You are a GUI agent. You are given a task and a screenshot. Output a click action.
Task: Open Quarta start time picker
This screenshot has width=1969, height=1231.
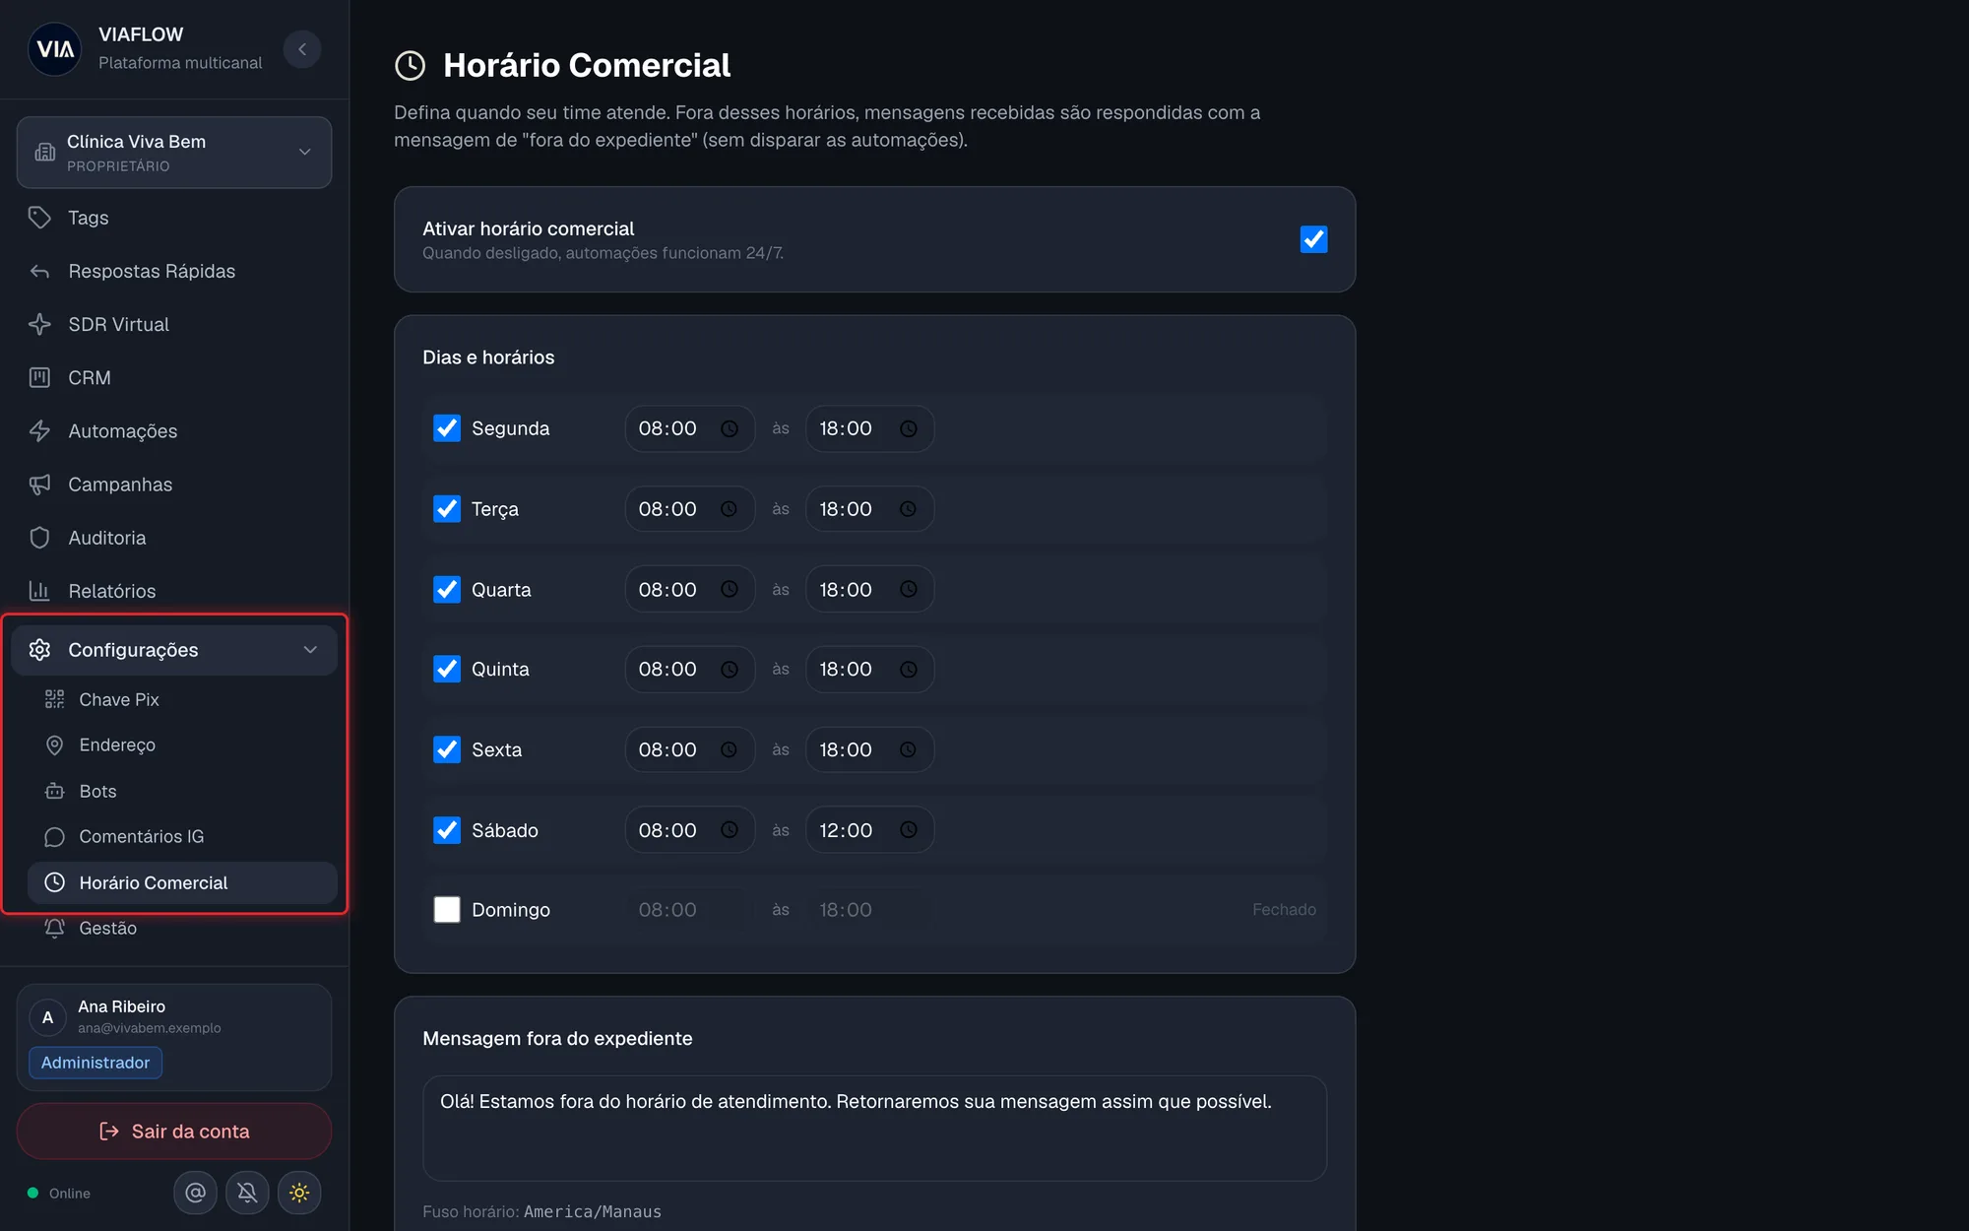point(690,589)
